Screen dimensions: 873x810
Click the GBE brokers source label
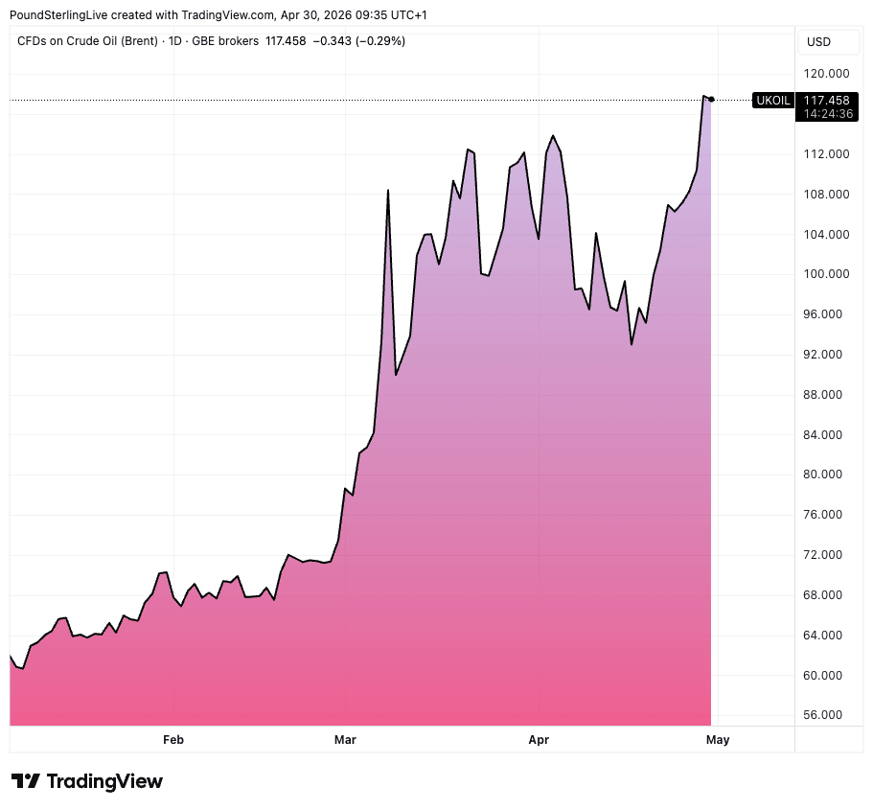point(226,41)
